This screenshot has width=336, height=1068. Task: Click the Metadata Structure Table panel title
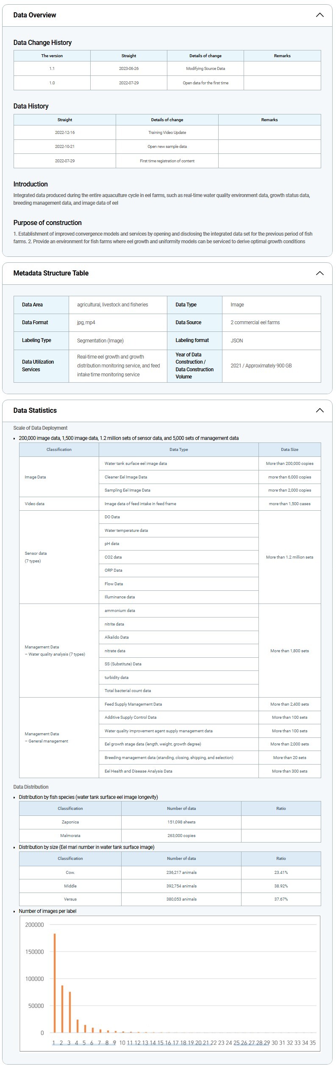[51, 273]
